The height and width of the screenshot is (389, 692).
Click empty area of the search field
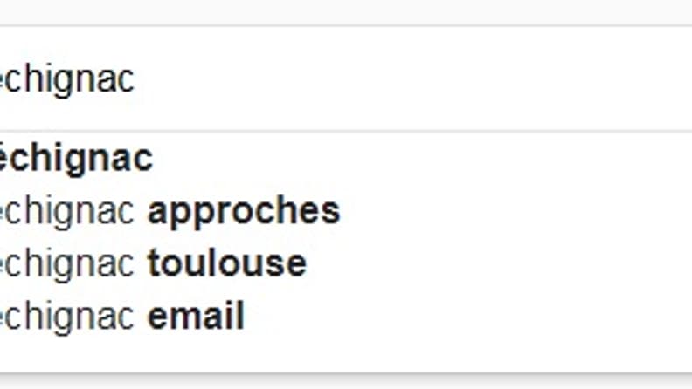point(411,78)
